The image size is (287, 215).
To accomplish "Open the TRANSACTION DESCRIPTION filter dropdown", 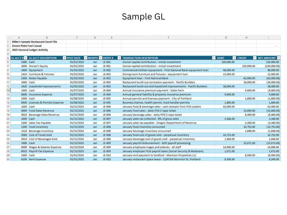I will (214, 58).
